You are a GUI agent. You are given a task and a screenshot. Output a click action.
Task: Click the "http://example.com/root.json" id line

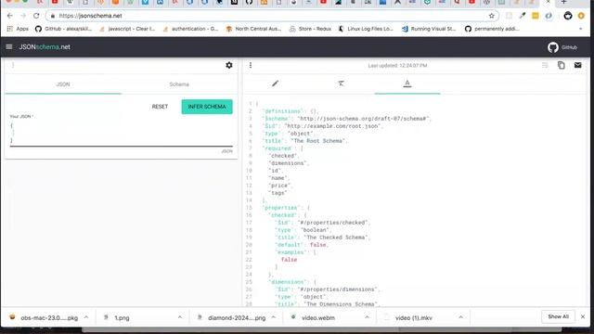point(322,126)
